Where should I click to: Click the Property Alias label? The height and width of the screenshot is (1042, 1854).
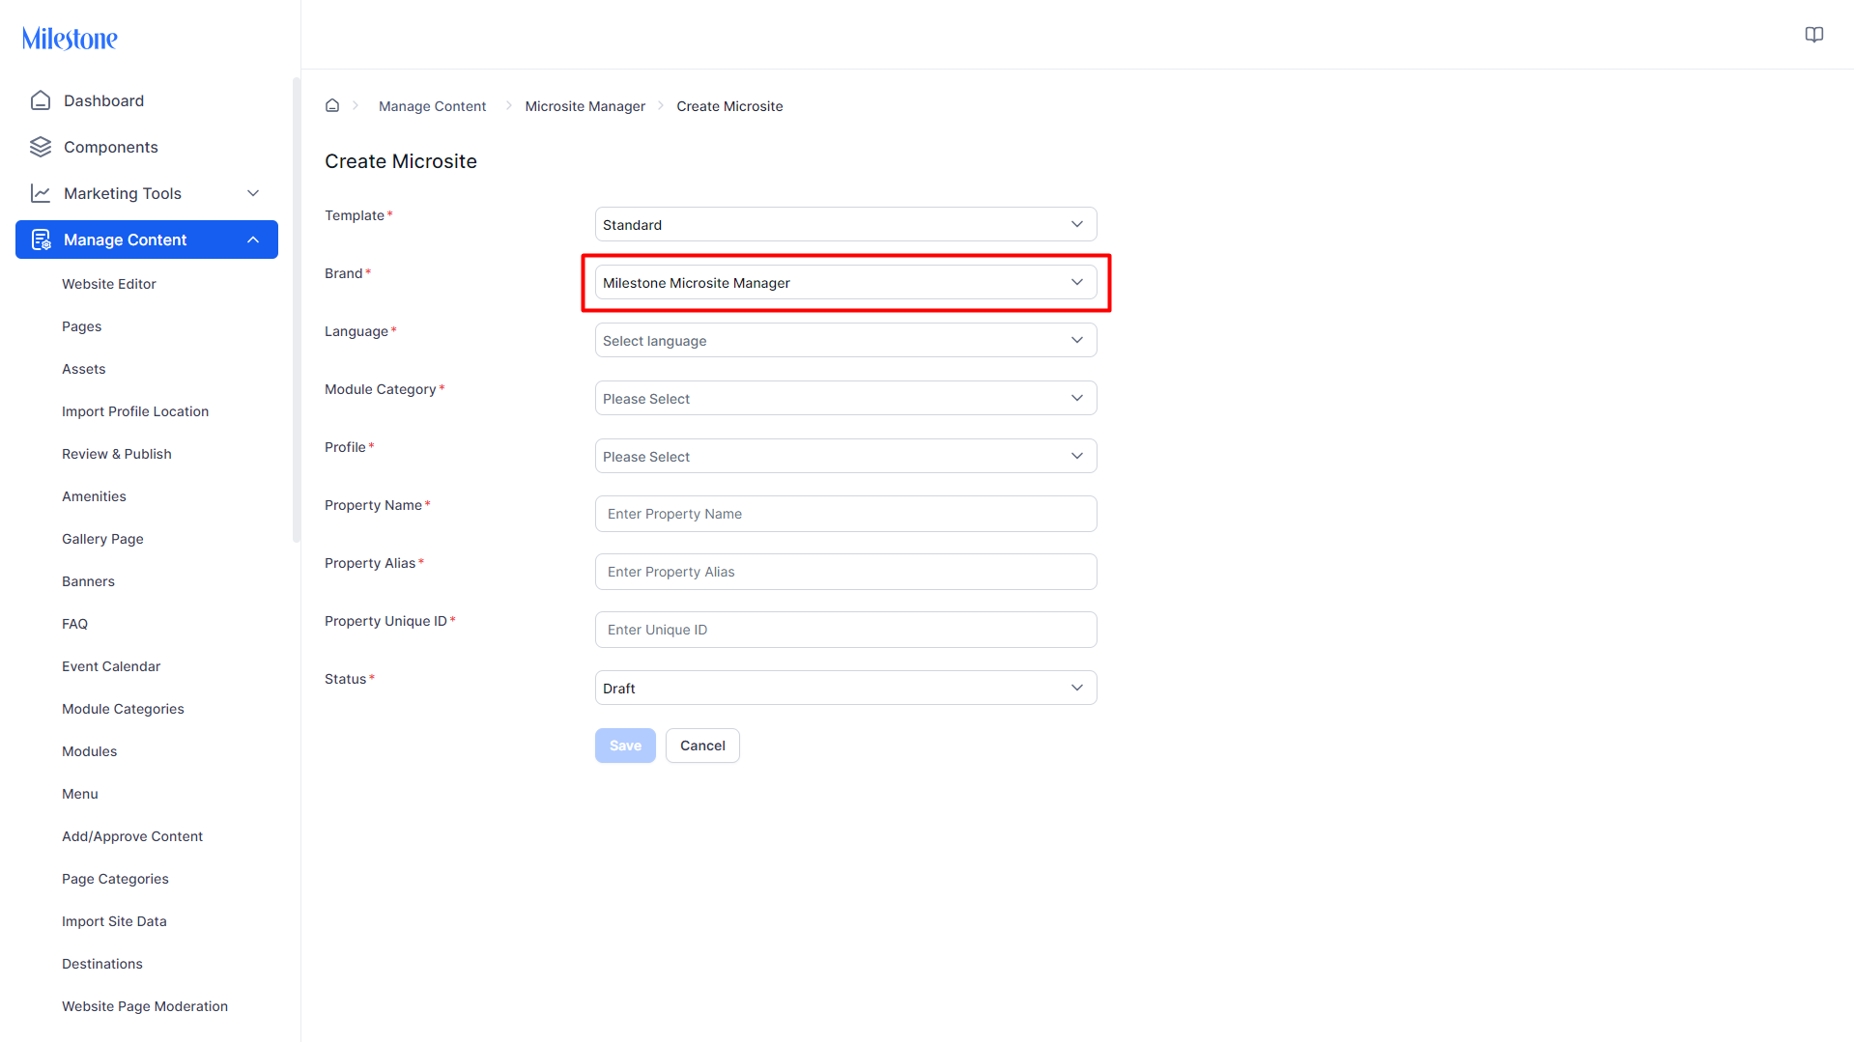pyautogui.click(x=370, y=563)
